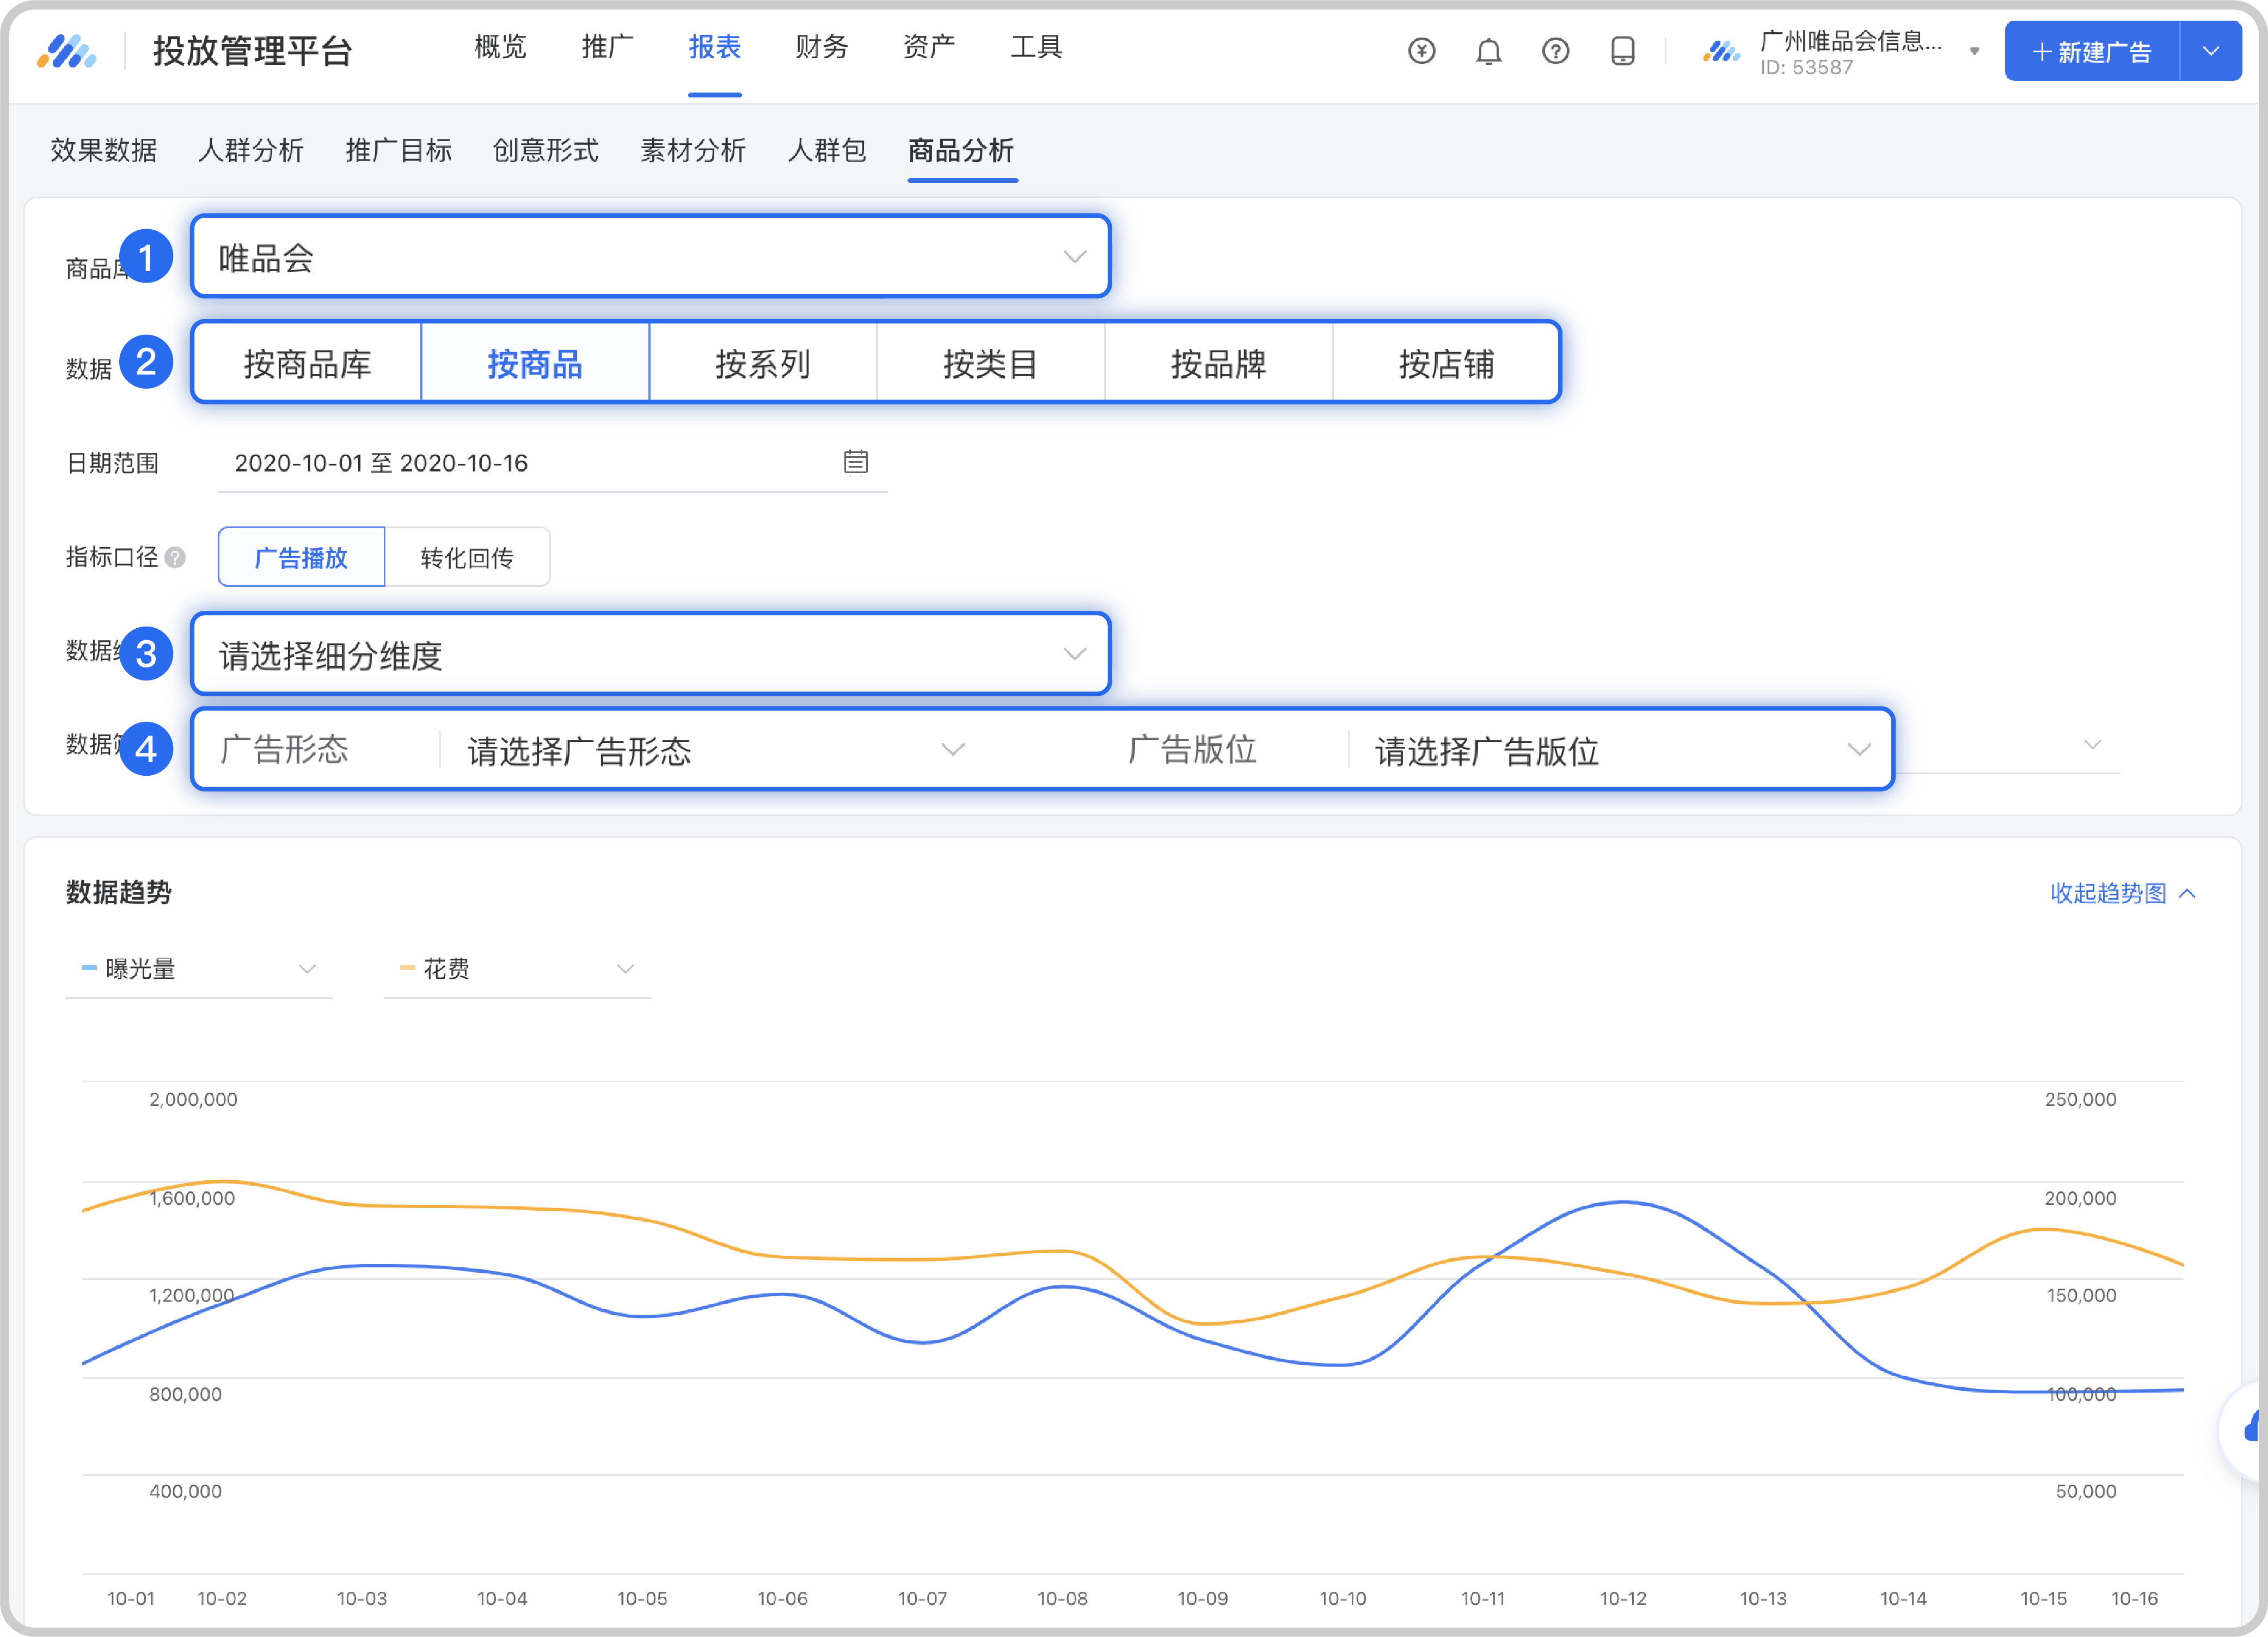This screenshot has height=1637, width=2268.
Task: Click the 新建广告 button
Action: coord(2092,51)
